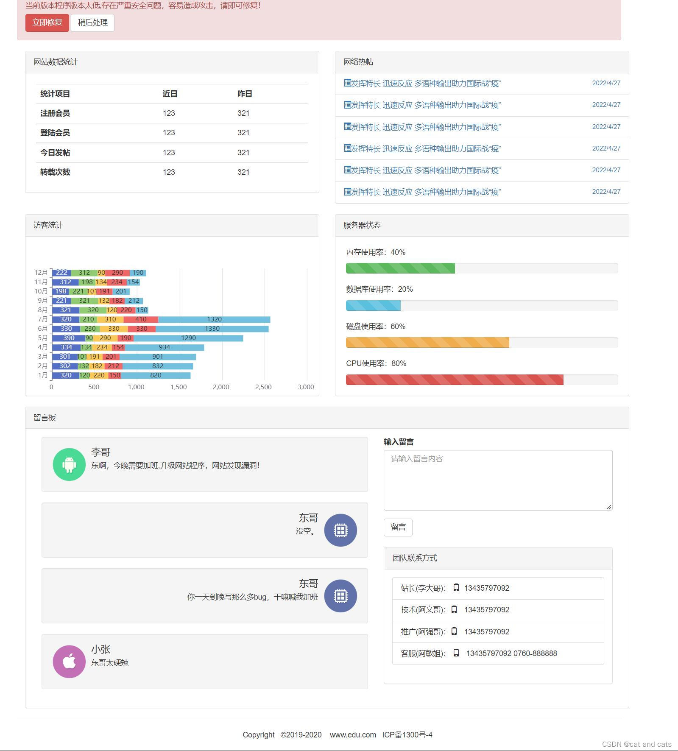Viewport: 678px width, 751px height.
Task: Click the list icon of the fifth hot post
Action: [347, 170]
